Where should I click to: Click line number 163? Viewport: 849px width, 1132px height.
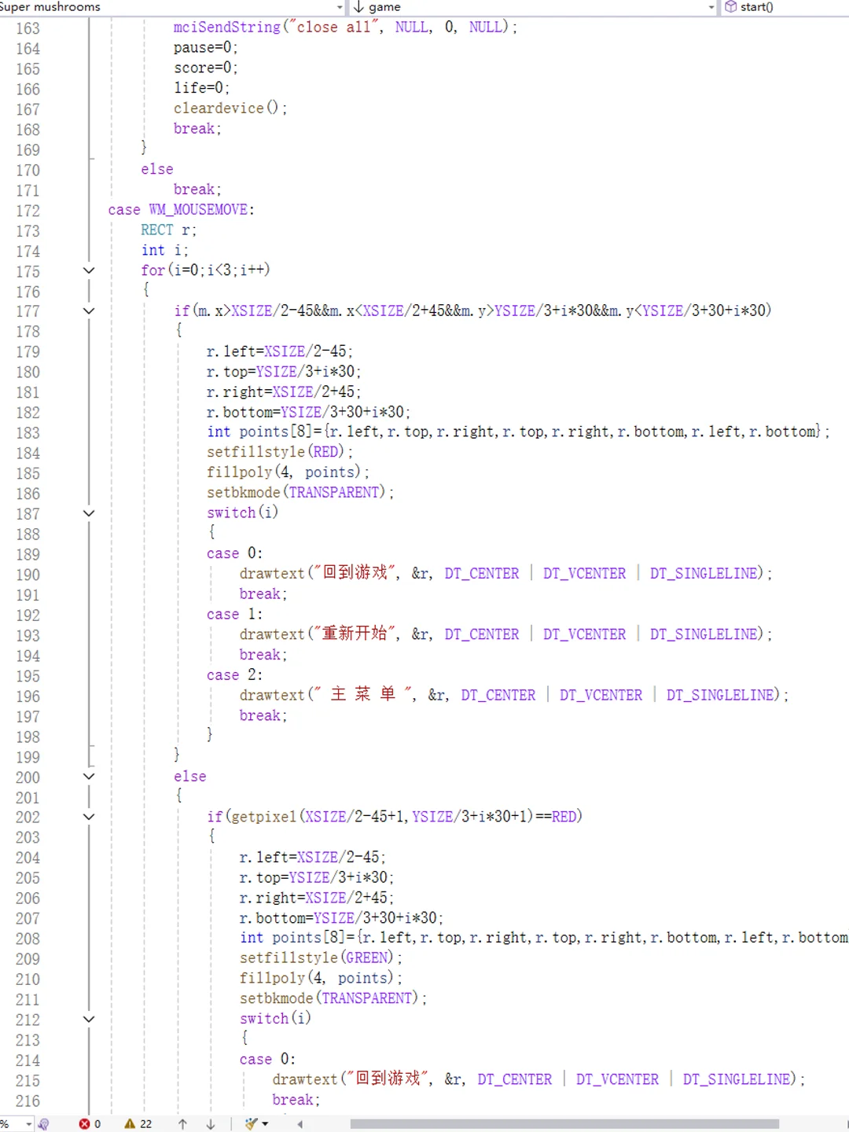(28, 28)
